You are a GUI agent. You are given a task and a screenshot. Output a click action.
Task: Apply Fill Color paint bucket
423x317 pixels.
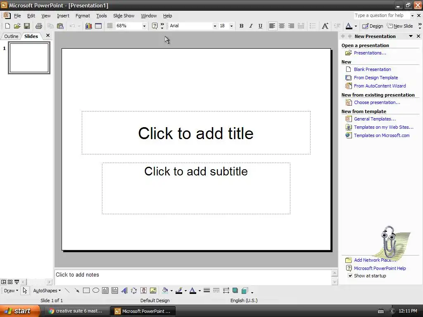coord(165,291)
